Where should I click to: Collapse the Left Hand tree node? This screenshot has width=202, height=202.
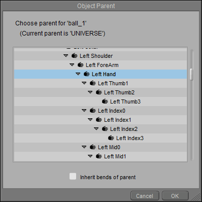point(78,74)
